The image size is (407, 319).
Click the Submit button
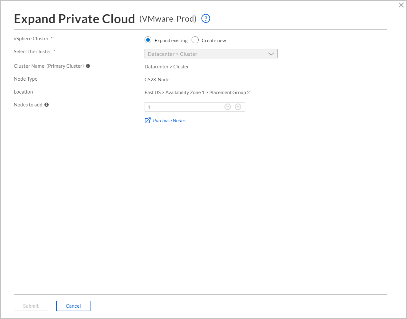(x=31, y=306)
